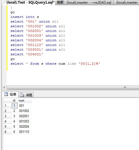Select row header 1 in results
The height and width of the screenshot is (150, 139).
[x=7, y=106]
